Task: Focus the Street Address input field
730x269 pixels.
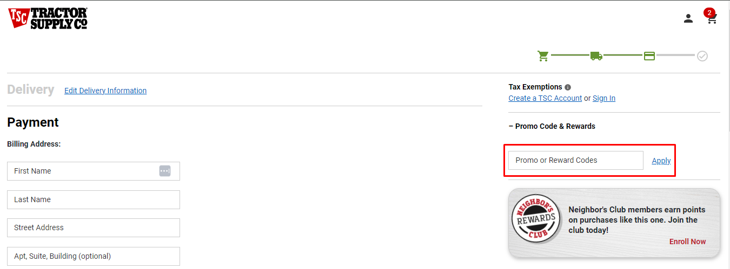Action: (94, 227)
